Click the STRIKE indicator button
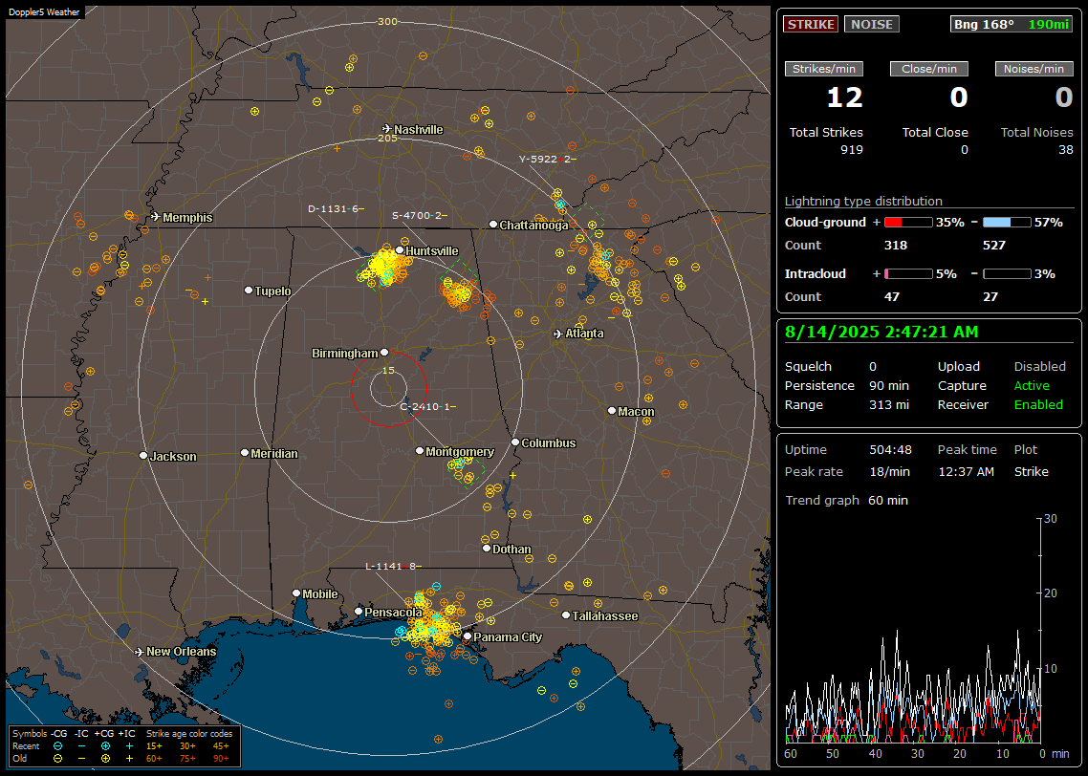 811,24
